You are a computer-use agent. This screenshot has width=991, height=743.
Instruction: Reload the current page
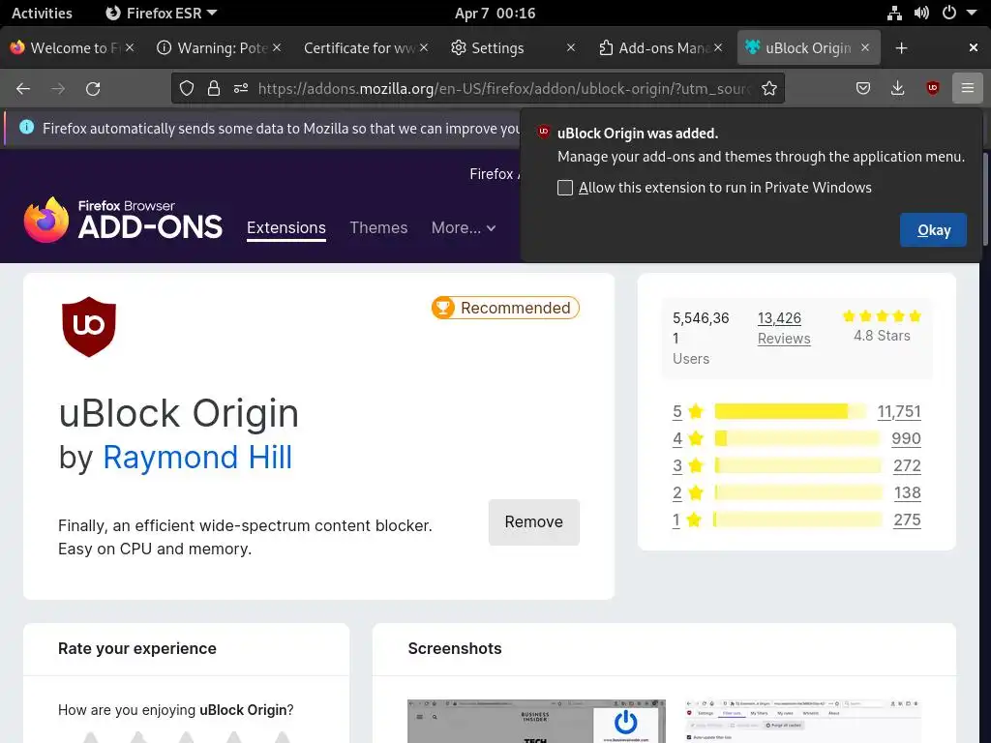tap(93, 89)
